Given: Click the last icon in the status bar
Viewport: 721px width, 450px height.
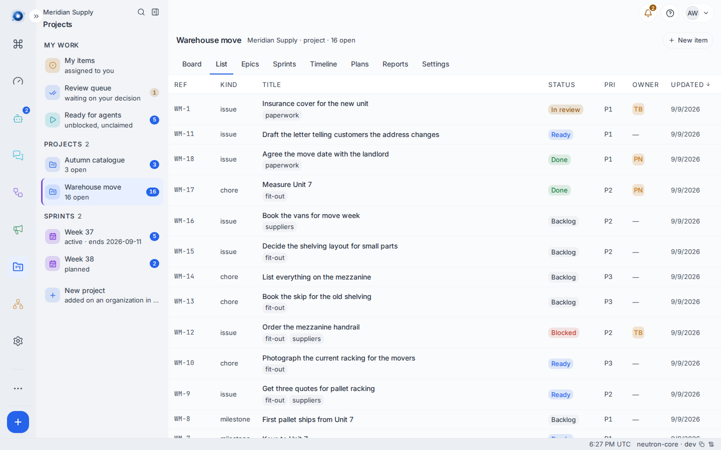Looking at the screenshot, I should tap(711, 444).
